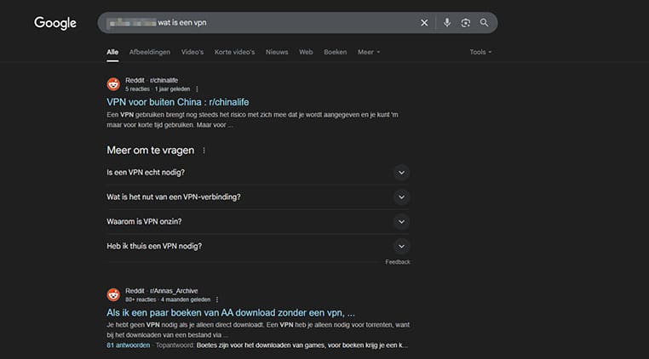Open the Reddit favicon for the r/chinalife result
649x359 pixels.
113,84
